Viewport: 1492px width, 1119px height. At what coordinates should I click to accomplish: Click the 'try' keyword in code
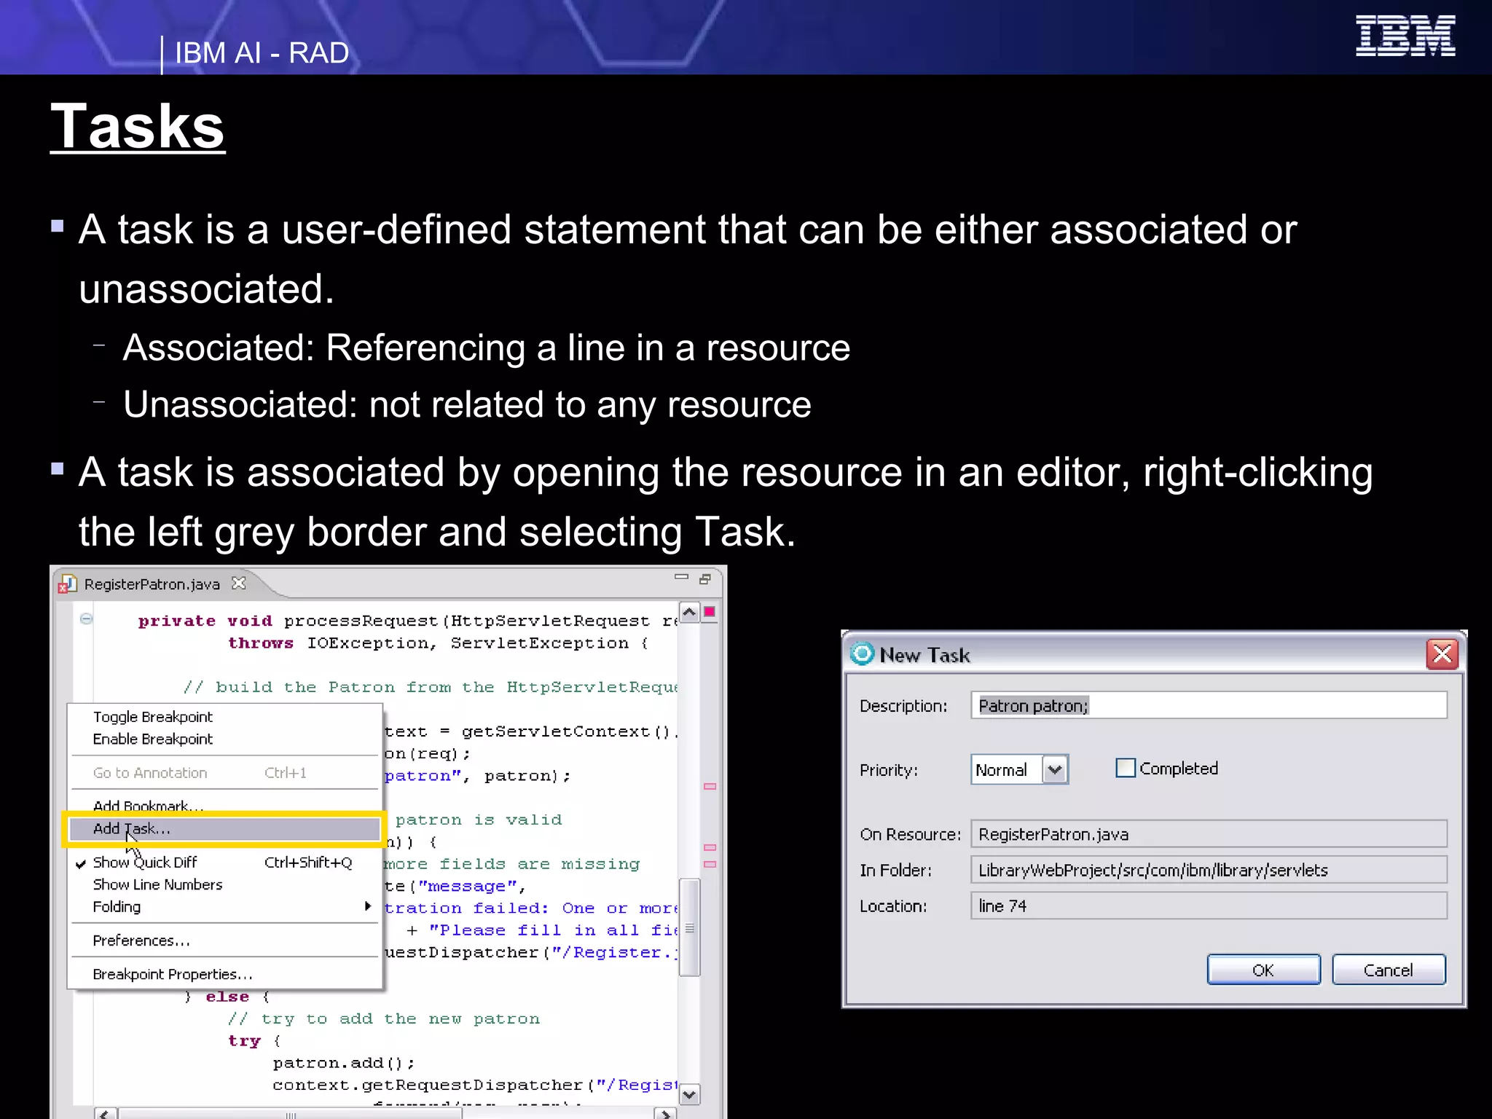click(244, 1041)
